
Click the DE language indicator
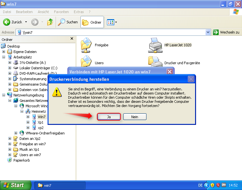point(200,185)
